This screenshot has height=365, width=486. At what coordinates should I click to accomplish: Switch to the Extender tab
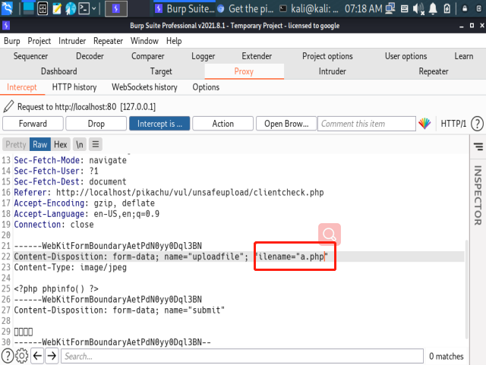pos(257,56)
